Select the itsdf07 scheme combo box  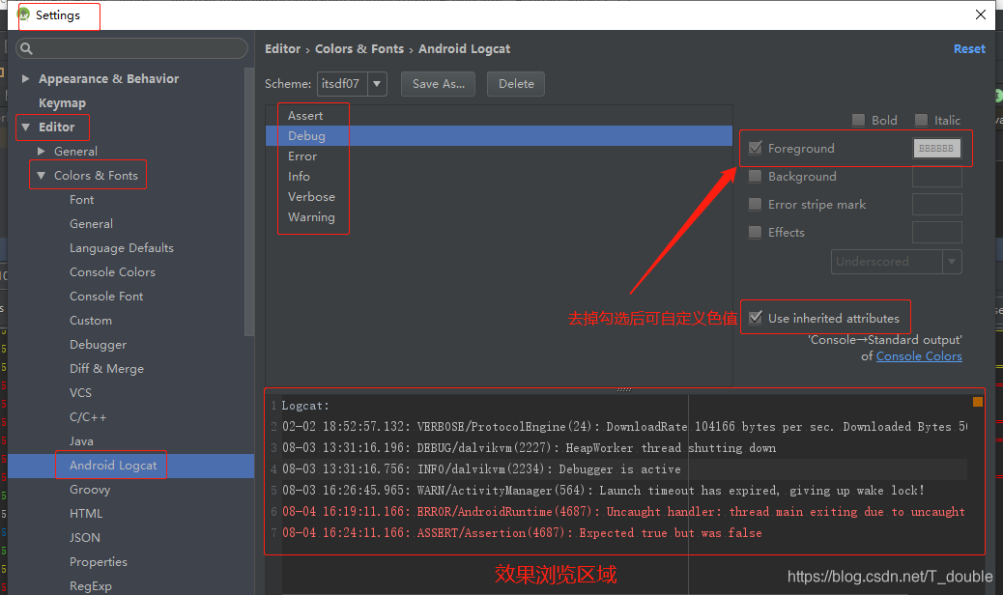click(352, 84)
